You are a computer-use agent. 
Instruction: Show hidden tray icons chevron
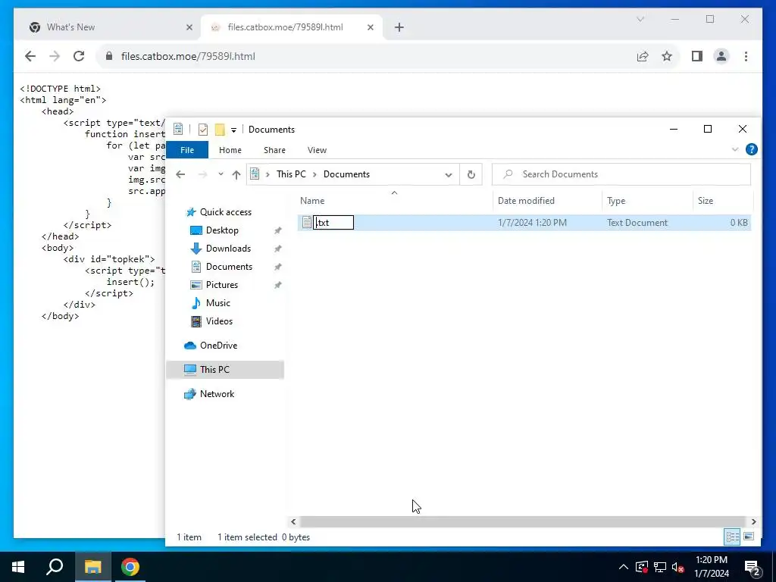pos(624,567)
